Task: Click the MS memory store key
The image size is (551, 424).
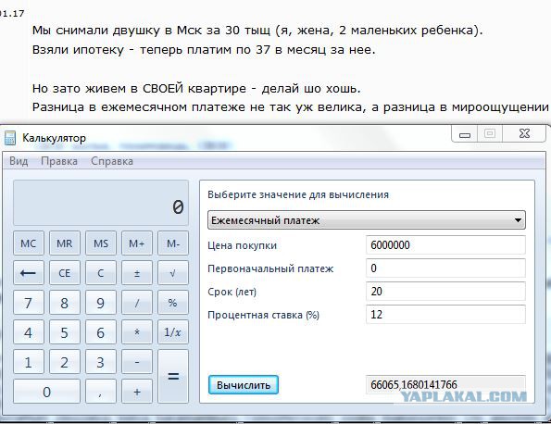Action: pos(101,243)
